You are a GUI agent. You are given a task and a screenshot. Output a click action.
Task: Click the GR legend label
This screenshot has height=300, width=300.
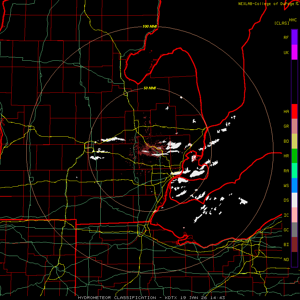286,126
